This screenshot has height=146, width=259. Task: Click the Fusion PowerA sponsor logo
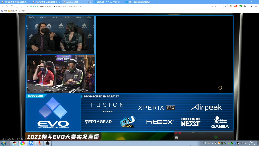[107, 108]
